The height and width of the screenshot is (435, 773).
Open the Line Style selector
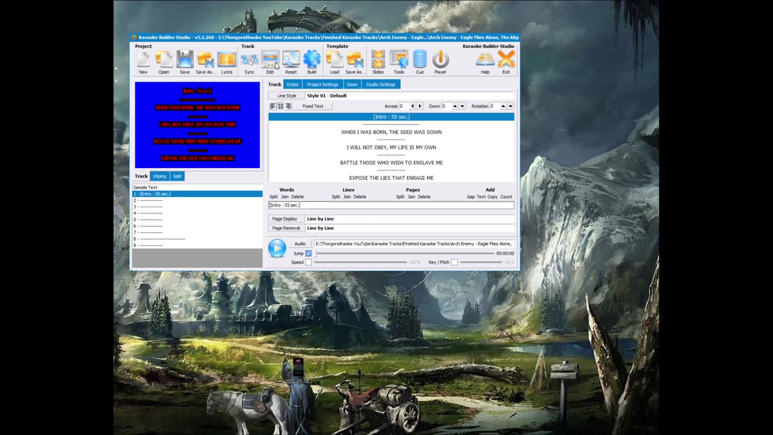click(287, 95)
